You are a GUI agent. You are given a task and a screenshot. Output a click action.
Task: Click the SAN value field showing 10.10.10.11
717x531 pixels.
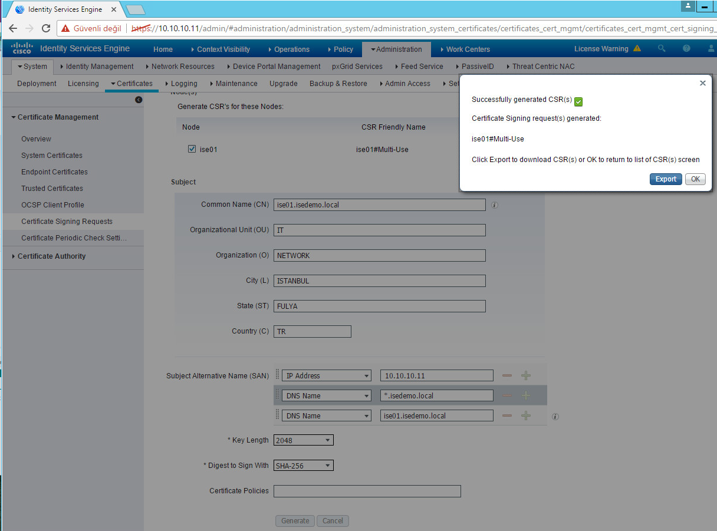[437, 375]
